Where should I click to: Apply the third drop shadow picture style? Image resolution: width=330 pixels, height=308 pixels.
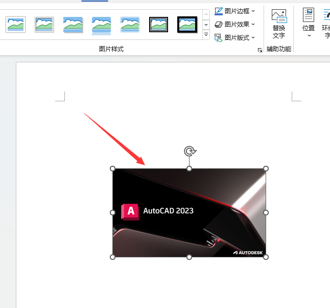coord(73,25)
